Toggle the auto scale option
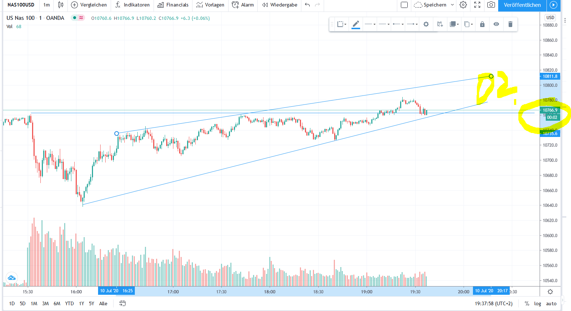The image size is (571, 311). click(551, 303)
